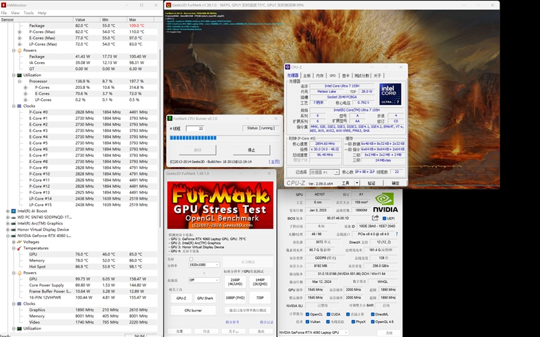This screenshot has height=337, width=540.
Task: Click the question mark beside PCIe bus interface
Action: click(396, 234)
